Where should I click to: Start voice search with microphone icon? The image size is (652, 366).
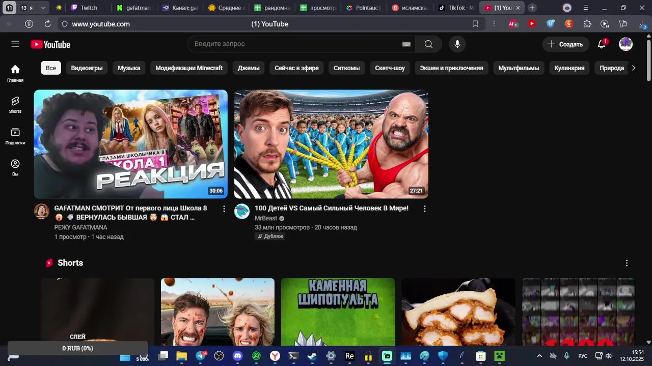[457, 44]
